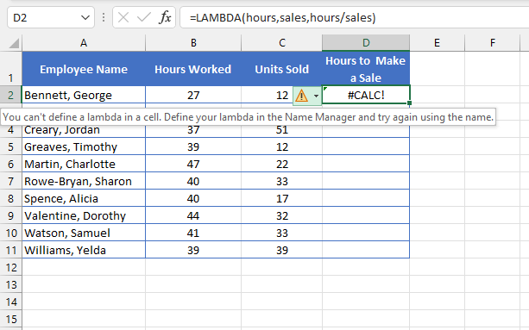Click units sold 32 for Valentine
The height and width of the screenshot is (330, 529).
[x=281, y=216]
